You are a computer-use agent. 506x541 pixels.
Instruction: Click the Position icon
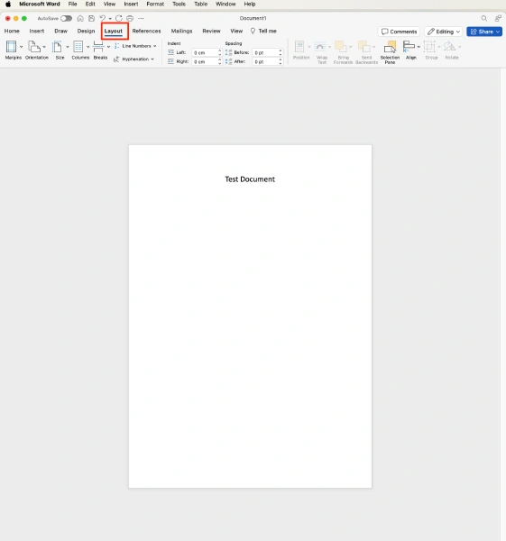[x=299, y=47]
